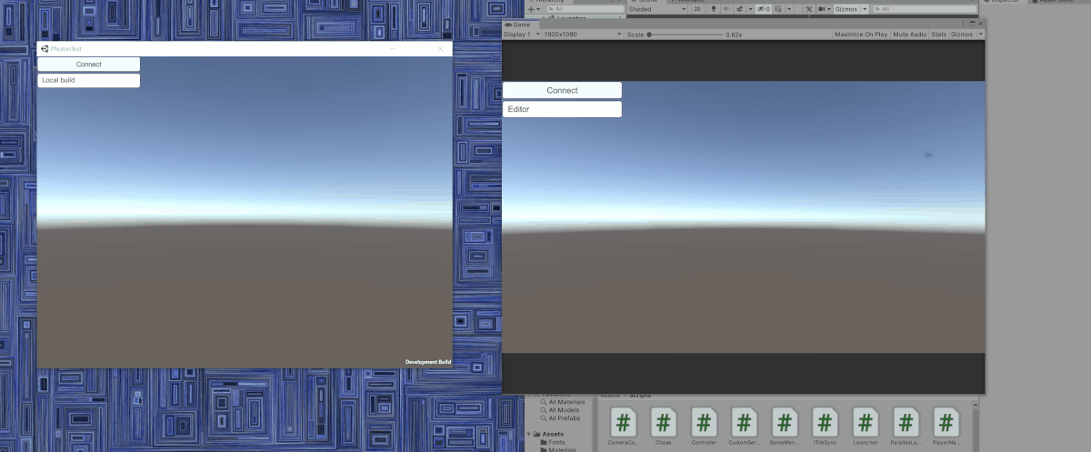Click the Hierarchy plus create icon
The width and height of the screenshot is (1091, 452).
click(532, 9)
